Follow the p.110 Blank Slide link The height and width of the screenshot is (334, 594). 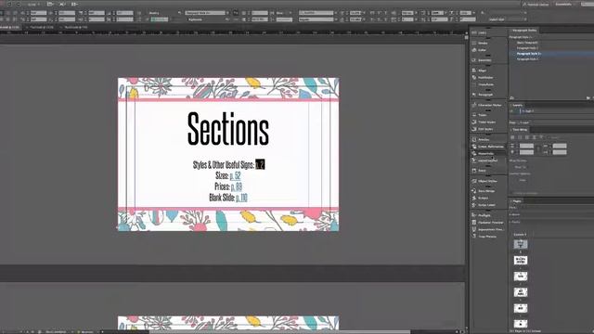click(x=241, y=198)
